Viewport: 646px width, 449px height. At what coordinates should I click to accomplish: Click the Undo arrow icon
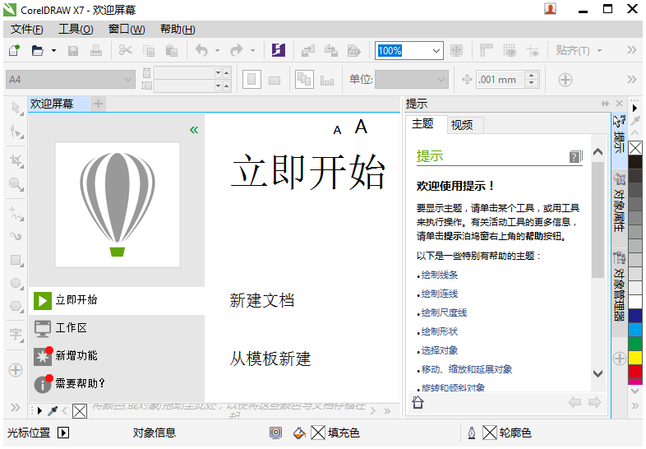[201, 50]
